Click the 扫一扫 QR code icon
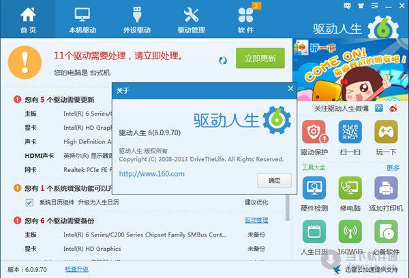 tap(350, 134)
